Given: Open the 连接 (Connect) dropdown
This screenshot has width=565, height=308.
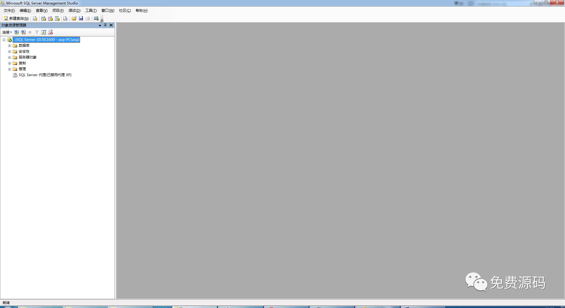Looking at the screenshot, I should point(7,32).
